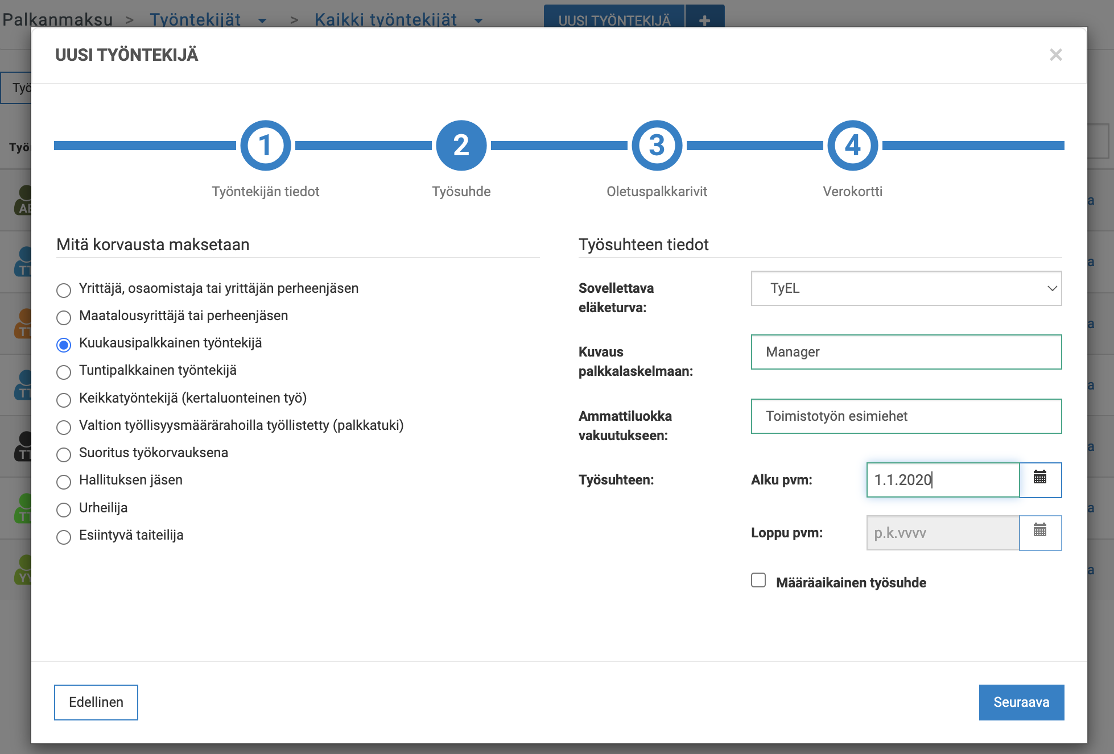
Task: Open calendar picker for Loppu pvm
Action: click(x=1040, y=532)
